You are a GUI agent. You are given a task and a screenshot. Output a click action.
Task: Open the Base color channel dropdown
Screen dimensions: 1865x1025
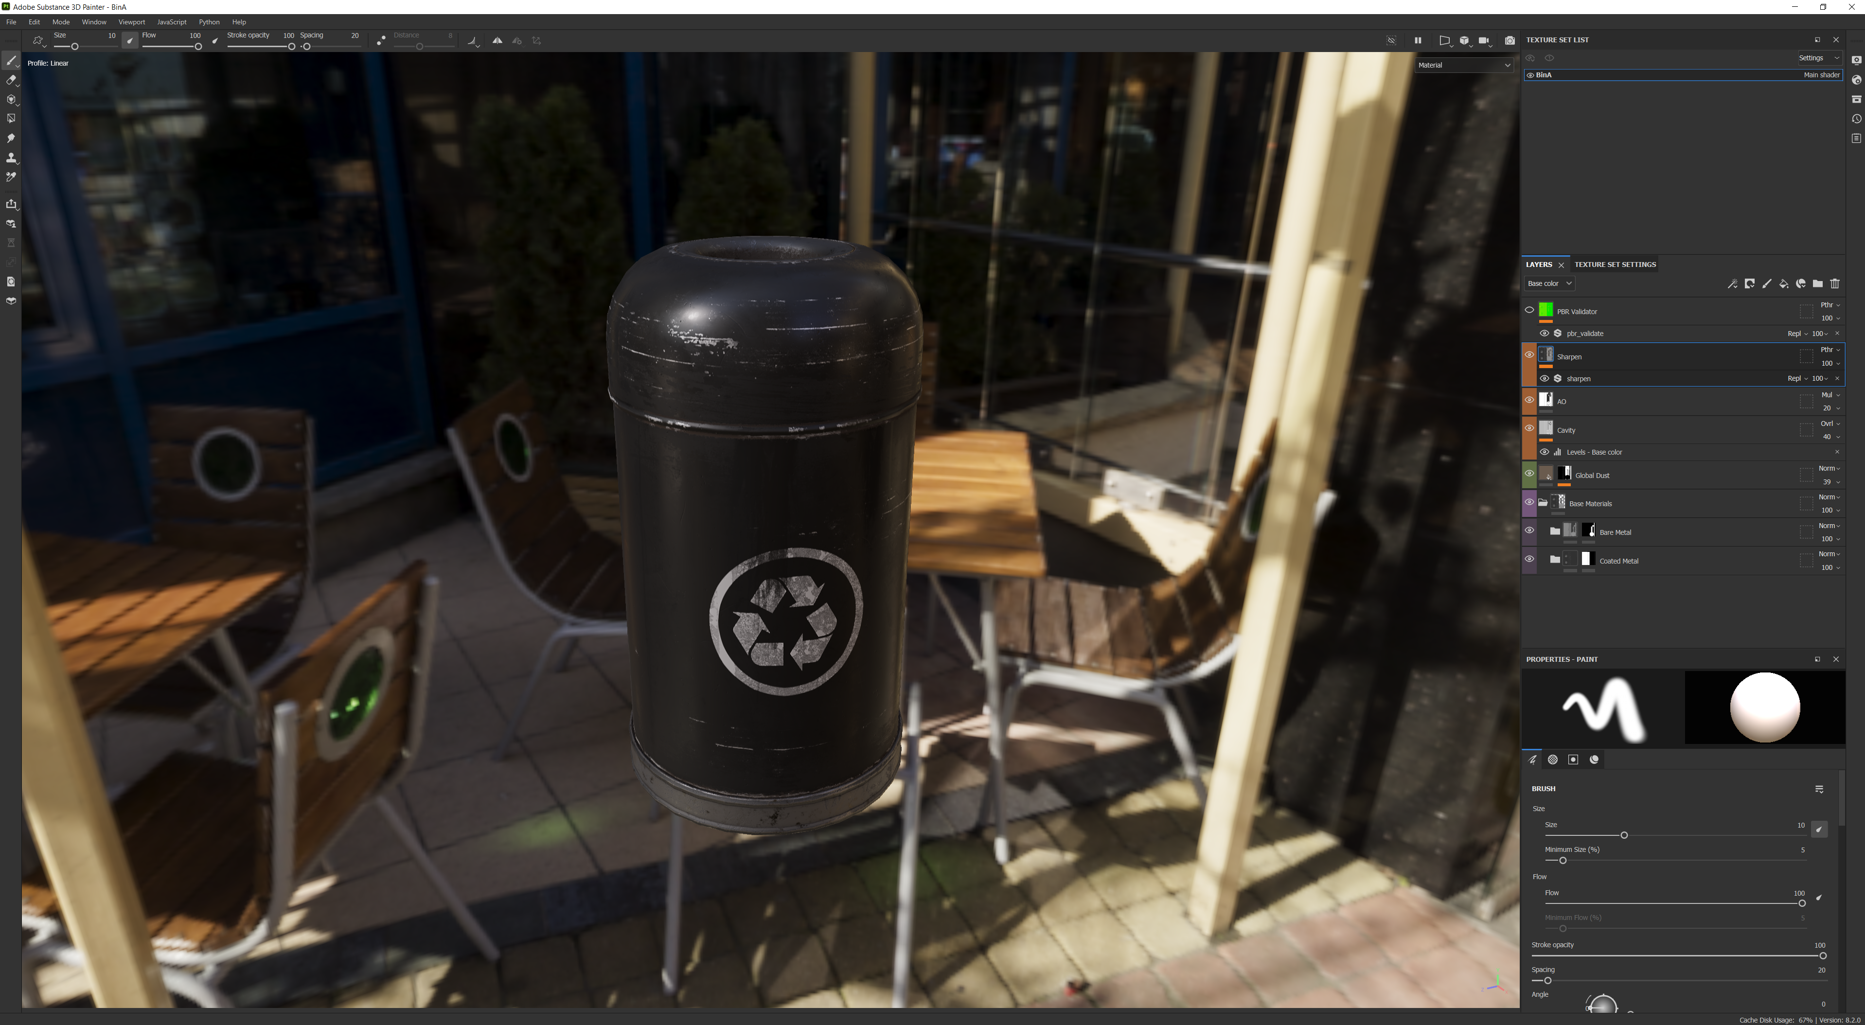pos(1549,284)
